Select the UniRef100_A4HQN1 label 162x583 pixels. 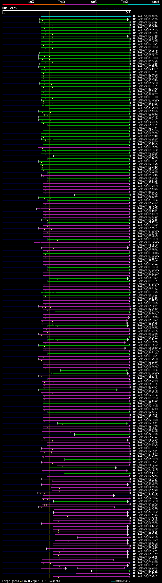pos(145,468)
